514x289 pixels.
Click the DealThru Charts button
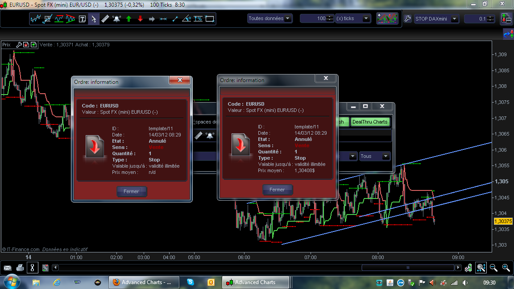pyautogui.click(x=370, y=122)
